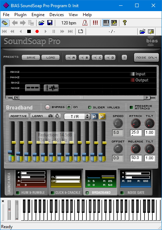Click the Offset knob
The width and height of the screenshot is (162, 230).
pos(118,149)
